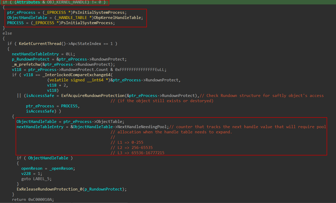Click the 'if ( ObjectHandleTable )' condition
This screenshot has height=203, width=336.
[45, 158]
